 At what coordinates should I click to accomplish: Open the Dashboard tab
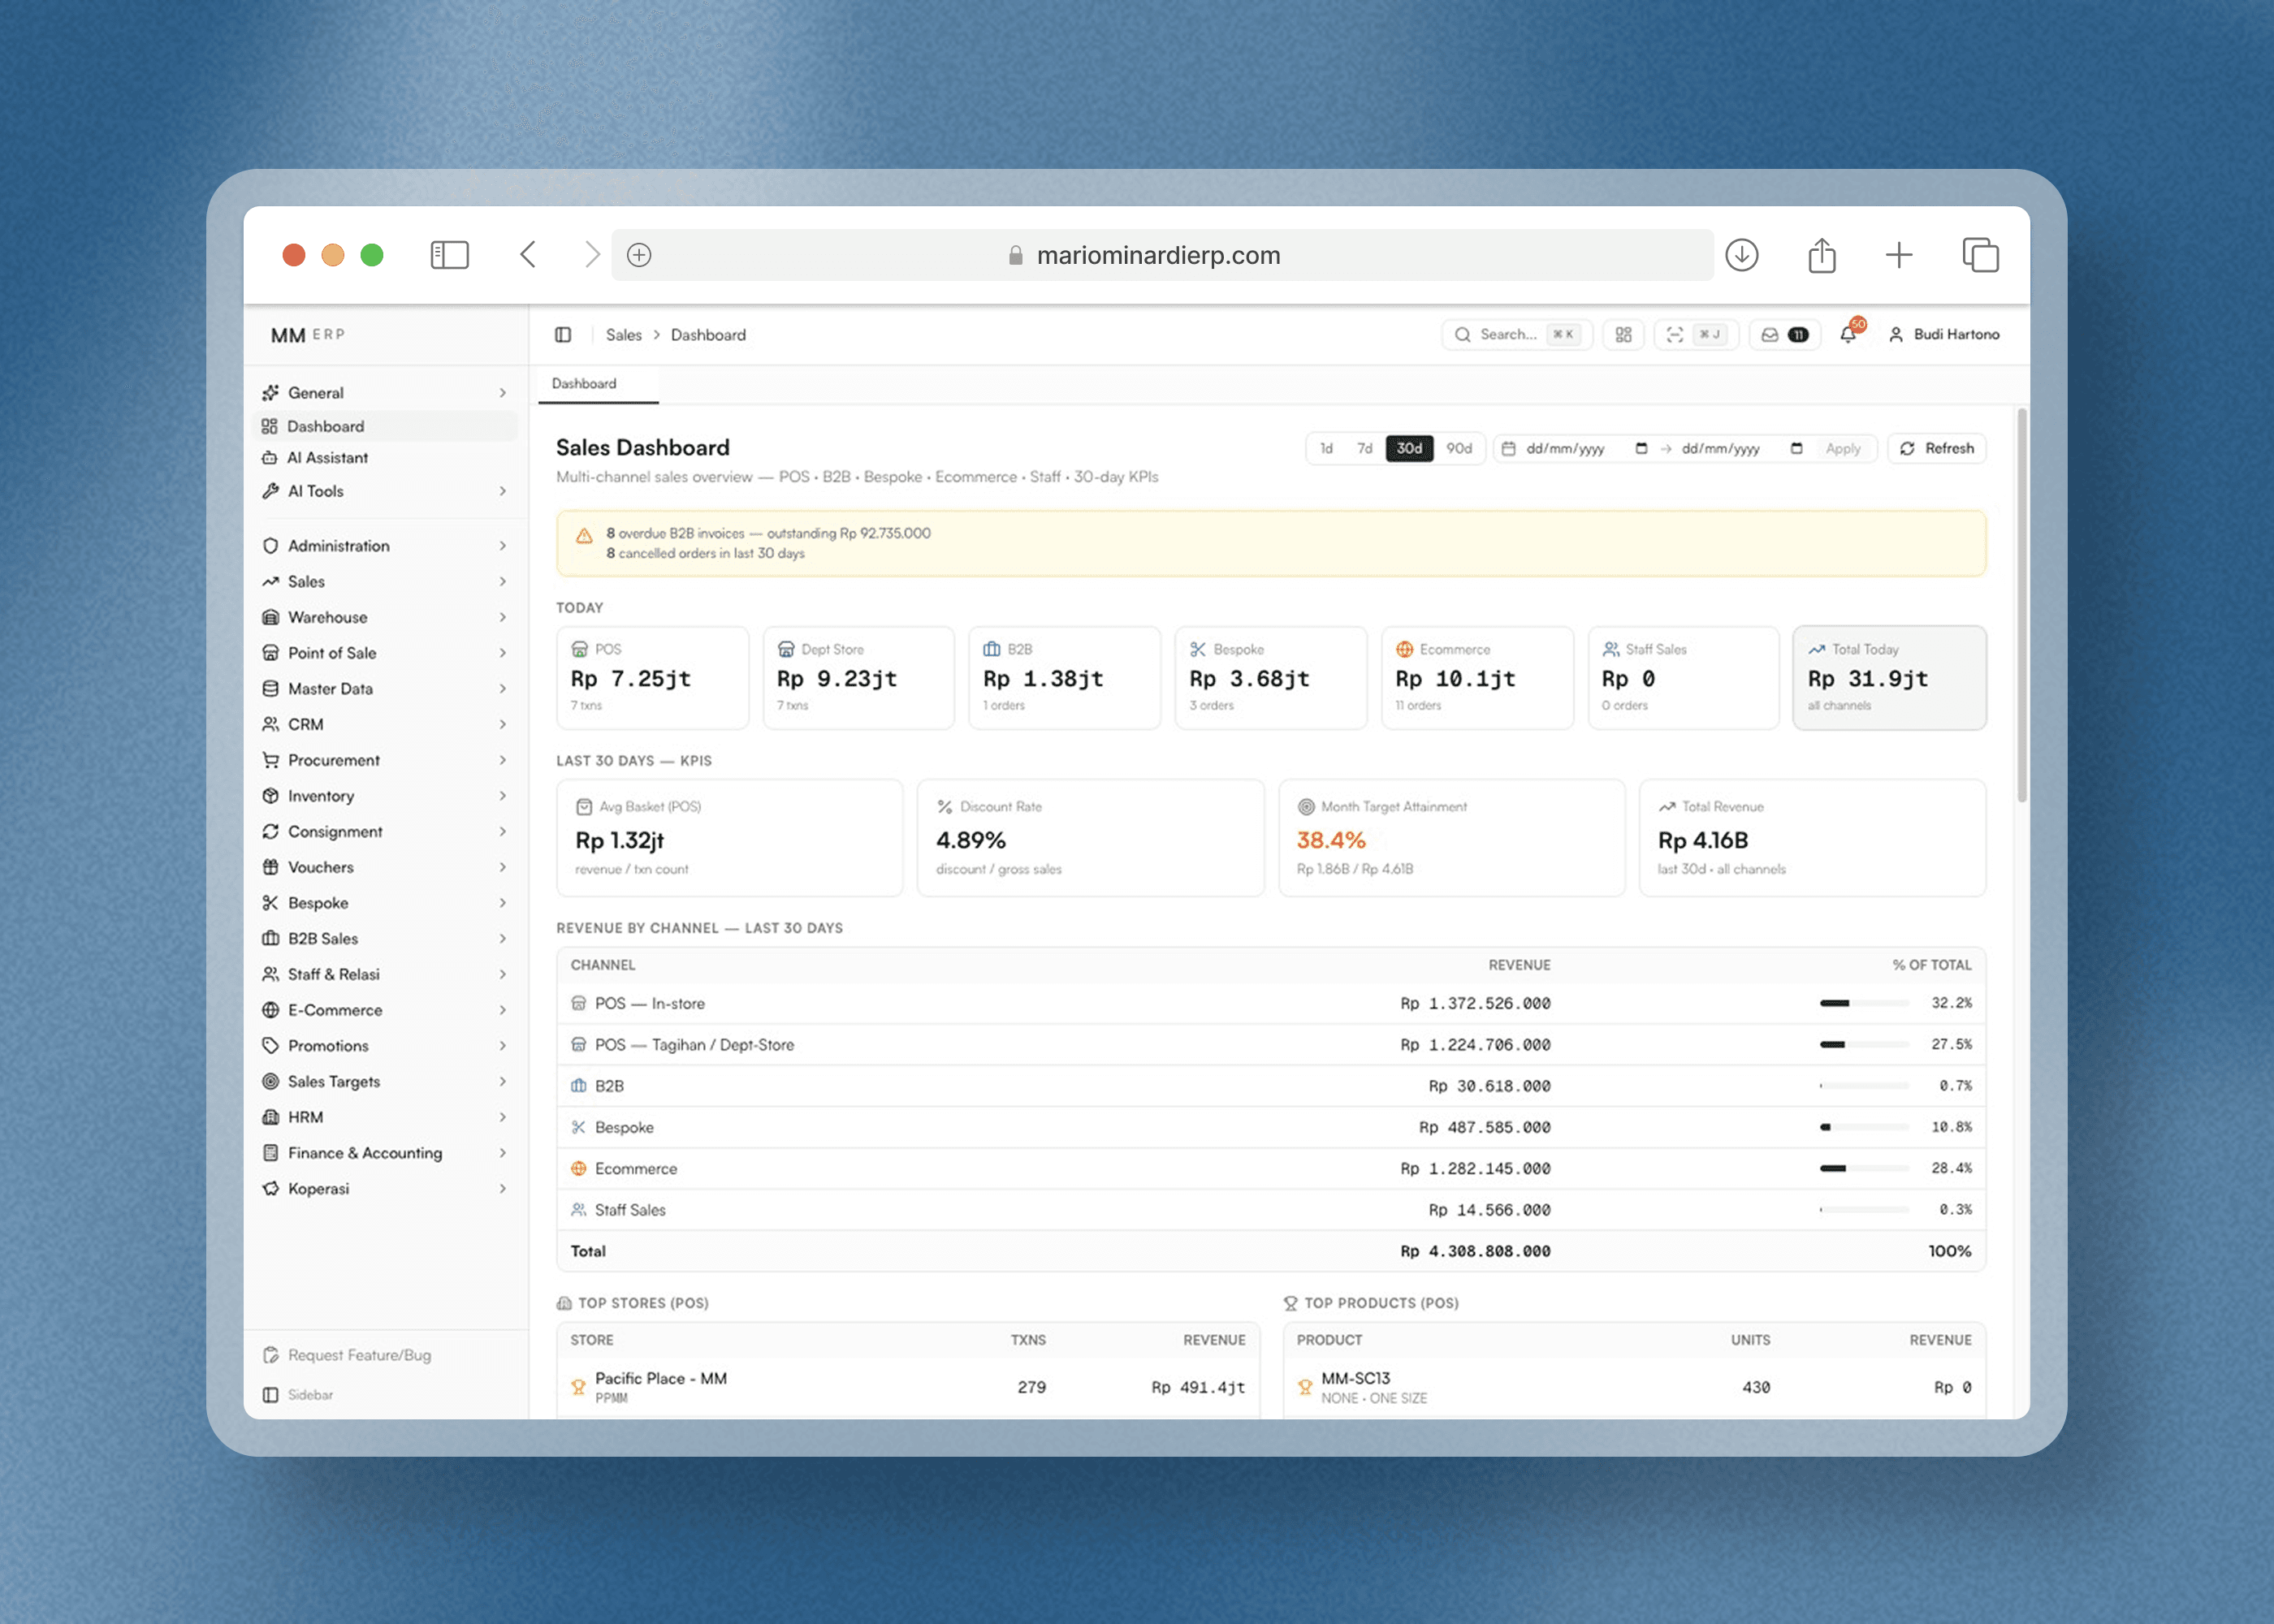[x=598, y=384]
